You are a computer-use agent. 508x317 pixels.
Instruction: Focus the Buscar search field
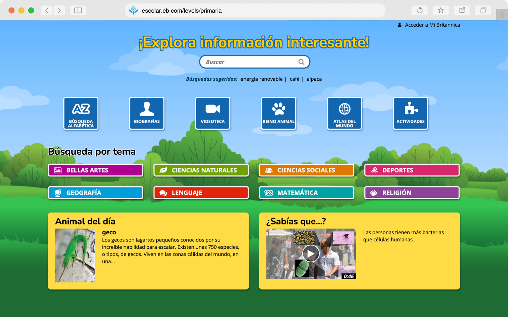click(250, 62)
